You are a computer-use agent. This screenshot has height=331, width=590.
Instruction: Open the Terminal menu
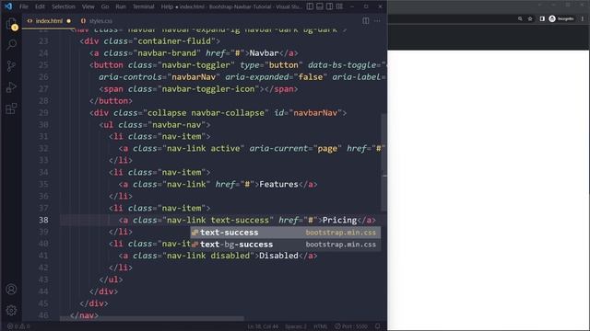point(144,6)
